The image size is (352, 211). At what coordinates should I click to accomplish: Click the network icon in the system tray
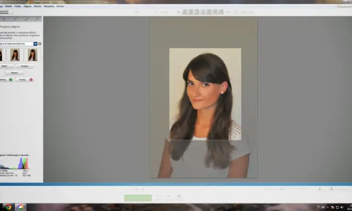pos(337,207)
